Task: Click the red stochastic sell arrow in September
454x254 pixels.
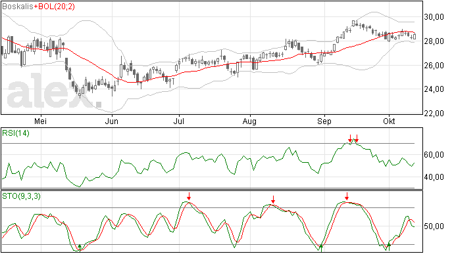Action: (347, 196)
